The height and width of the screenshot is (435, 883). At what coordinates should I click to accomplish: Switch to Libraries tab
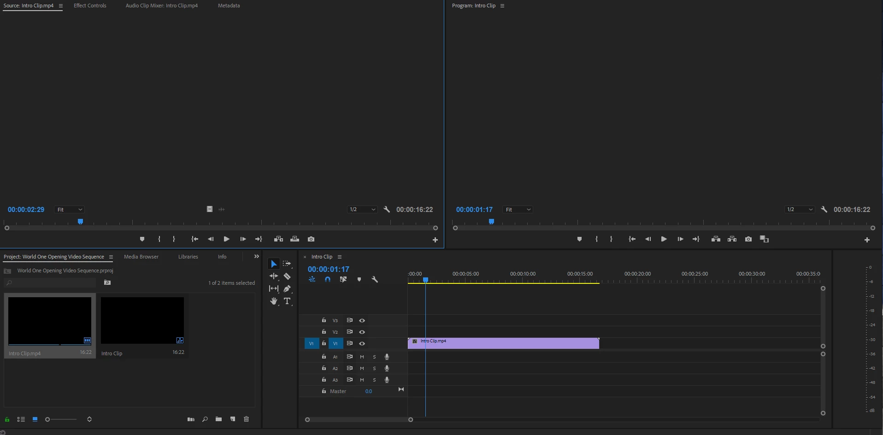[188, 257]
